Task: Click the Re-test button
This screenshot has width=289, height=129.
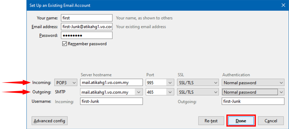Action: 211,121
